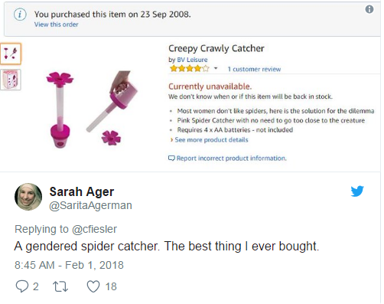Select second product thumbnail with packaging
The image size is (384, 304).
point(10,80)
